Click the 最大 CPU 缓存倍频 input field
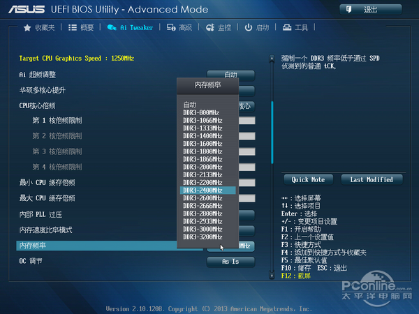 point(247,198)
